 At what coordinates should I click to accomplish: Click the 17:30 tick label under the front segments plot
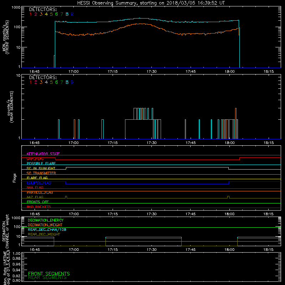[152, 72]
